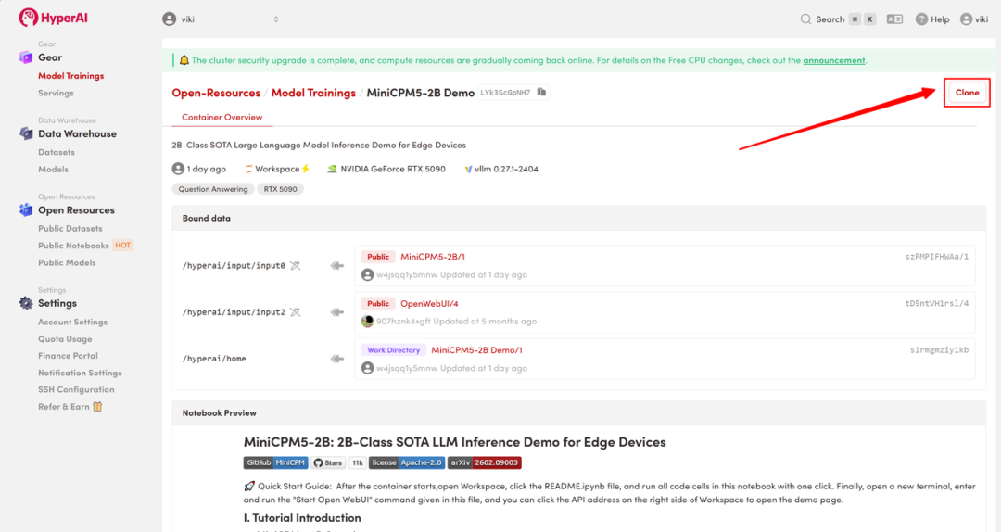Open Finance Portal
This screenshot has height=532, width=1001.
click(68, 356)
